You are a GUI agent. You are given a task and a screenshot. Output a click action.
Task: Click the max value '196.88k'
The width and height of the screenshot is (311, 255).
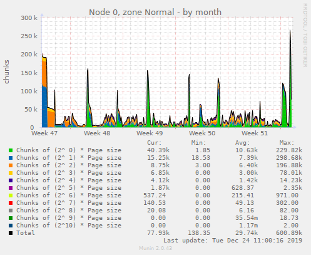click(x=289, y=165)
